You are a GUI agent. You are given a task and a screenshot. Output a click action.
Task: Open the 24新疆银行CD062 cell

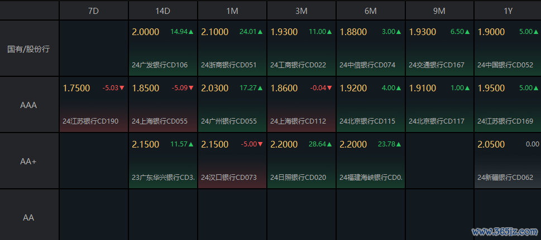pyautogui.click(x=508, y=161)
